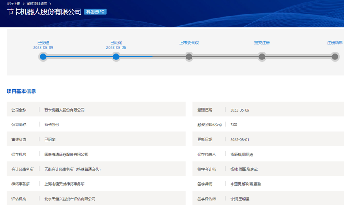
Task: Open the 发行上市 breadcrumb link
Action: [x=14, y=4]
